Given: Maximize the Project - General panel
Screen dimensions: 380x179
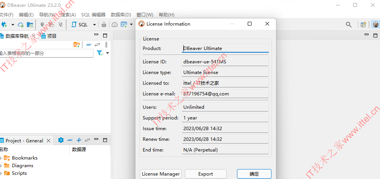Looking at the screenshot, I should [105, 140].
